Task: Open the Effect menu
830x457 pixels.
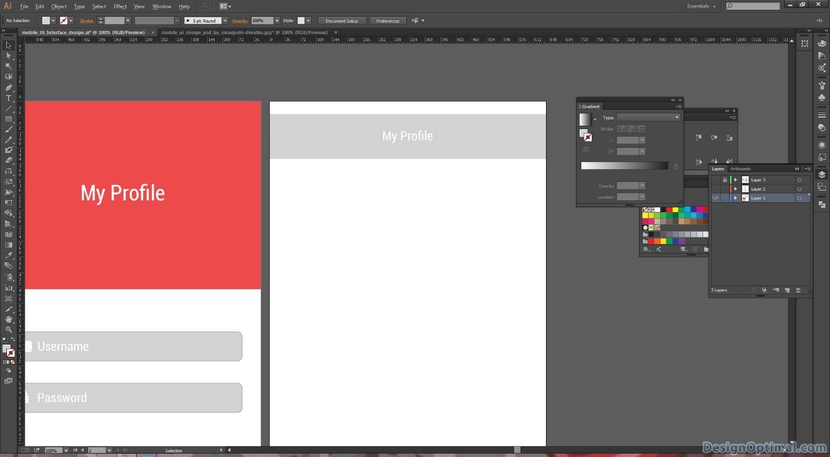Action: 120,6
